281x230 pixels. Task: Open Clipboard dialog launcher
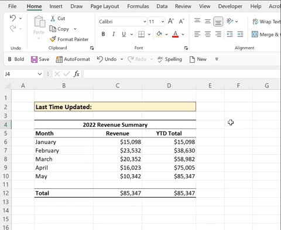[x=92, y=48]
